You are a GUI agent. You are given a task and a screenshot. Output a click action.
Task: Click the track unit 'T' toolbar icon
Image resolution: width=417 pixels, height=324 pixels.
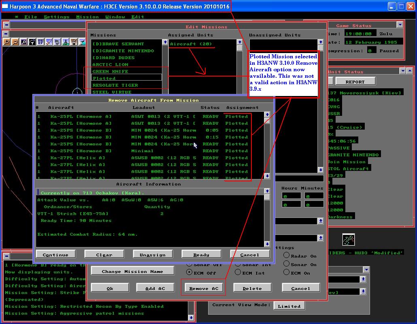32,42
